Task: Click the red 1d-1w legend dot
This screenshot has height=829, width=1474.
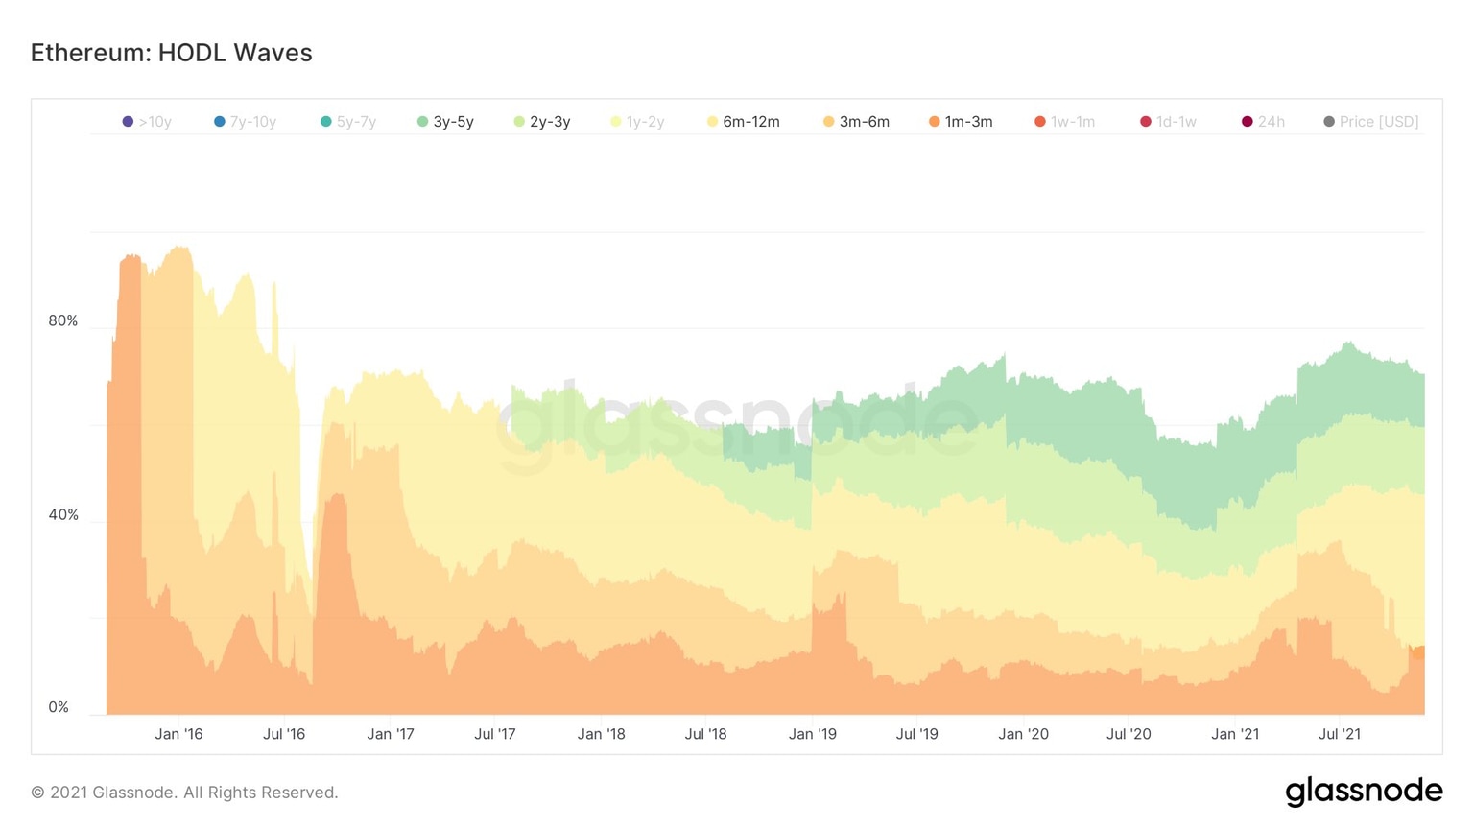Action: pyautogui.click(x=1145, y=122)
